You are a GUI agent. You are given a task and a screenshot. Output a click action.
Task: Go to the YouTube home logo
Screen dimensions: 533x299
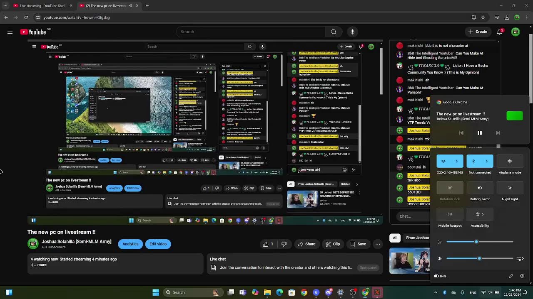pos(33,32)
